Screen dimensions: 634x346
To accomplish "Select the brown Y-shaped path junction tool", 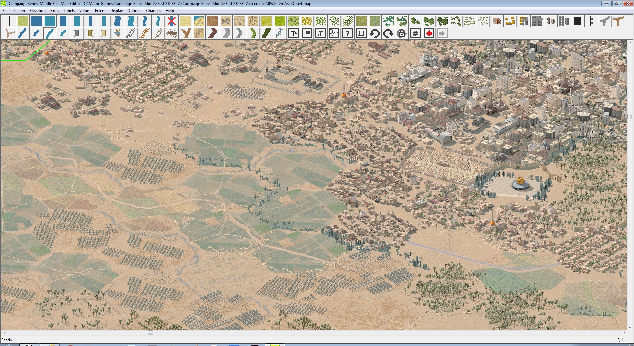I will 185,33.
